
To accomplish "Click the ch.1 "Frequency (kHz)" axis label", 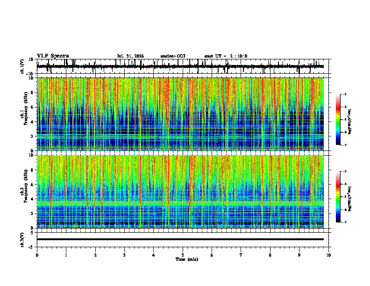I will click(26, 108).
